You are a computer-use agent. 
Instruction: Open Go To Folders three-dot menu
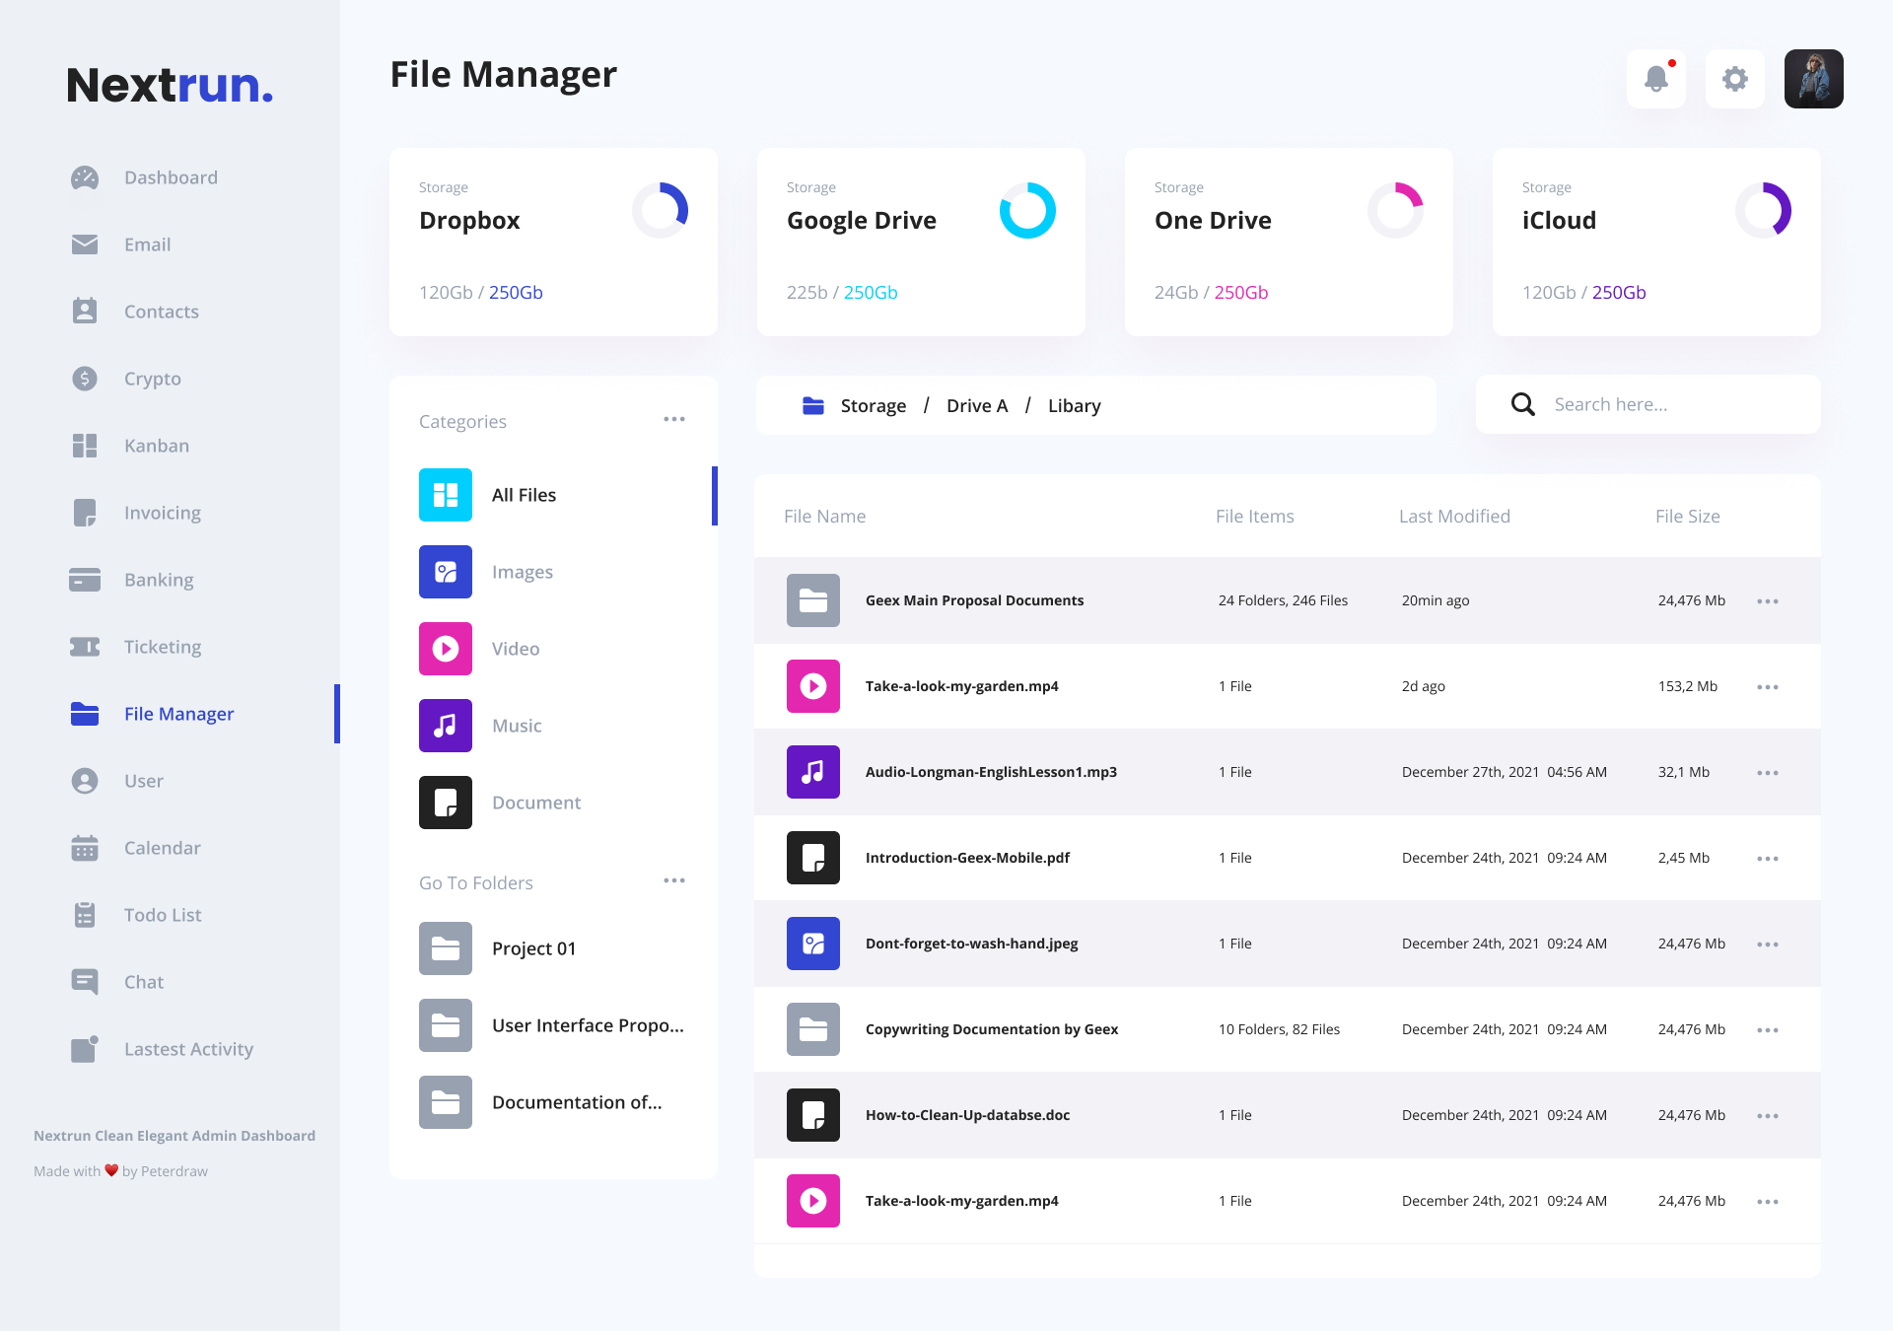coord(674,881)
